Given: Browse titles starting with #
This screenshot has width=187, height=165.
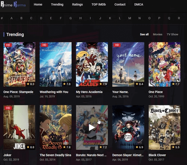Looking at the screenshot, I should tap(2, 18).
